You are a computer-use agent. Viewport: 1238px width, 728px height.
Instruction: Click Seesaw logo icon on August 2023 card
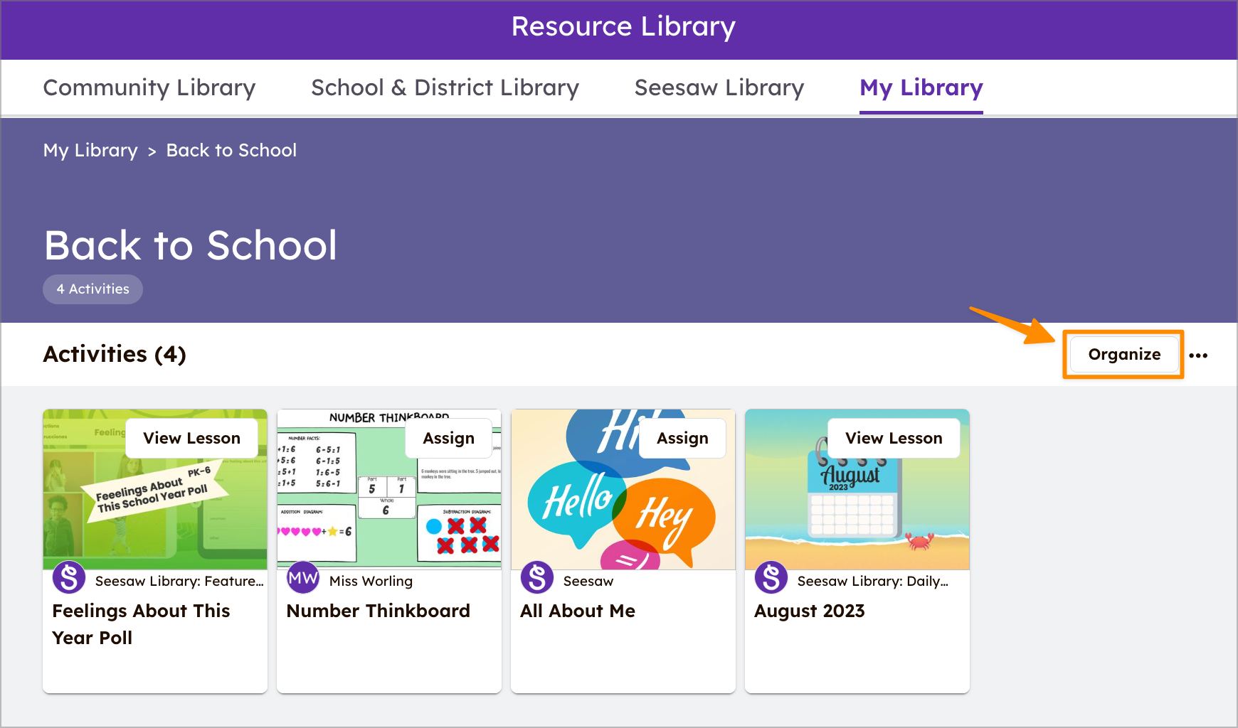pos(771,577)
